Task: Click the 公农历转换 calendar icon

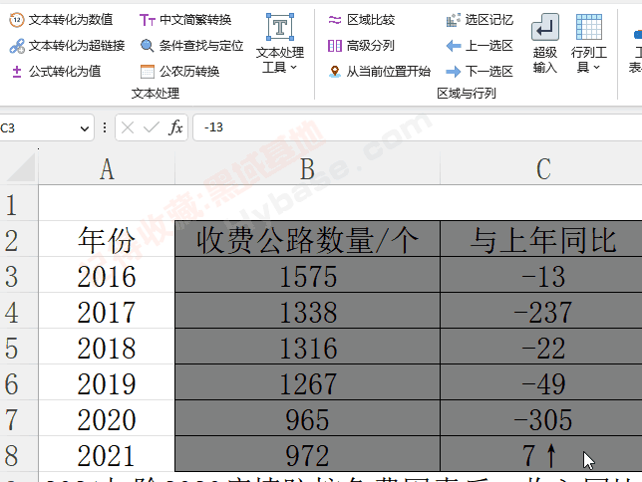Action: click(147, 72)
